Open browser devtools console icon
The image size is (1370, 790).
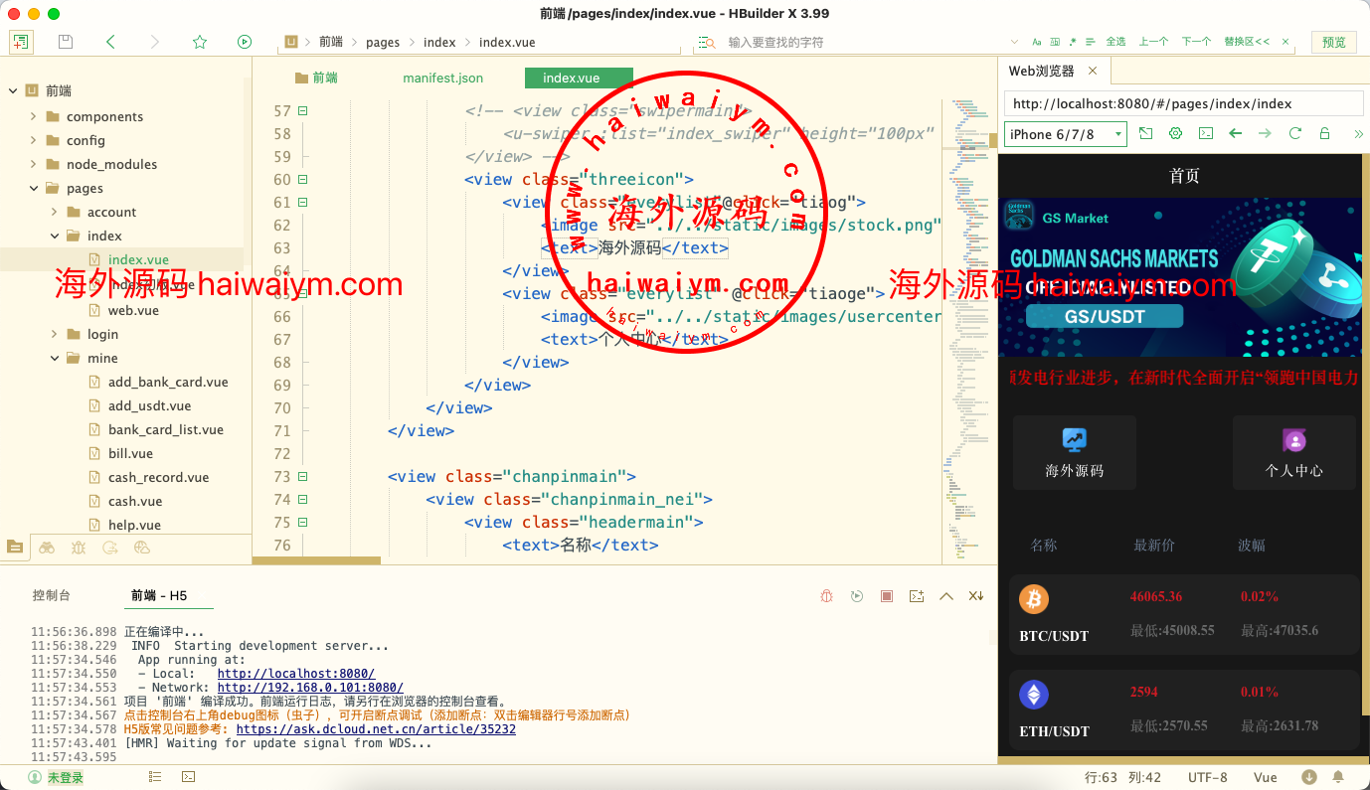1205,133
